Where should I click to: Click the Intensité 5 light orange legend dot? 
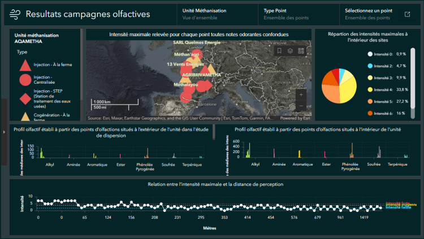[x=370, y=101]
